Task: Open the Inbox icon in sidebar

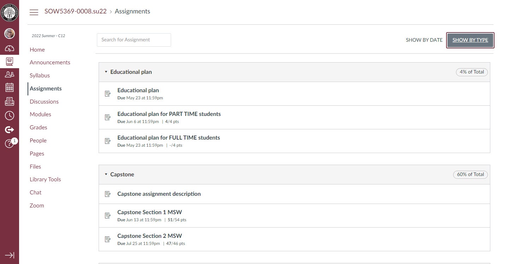Action: click(x=10, y=102)
